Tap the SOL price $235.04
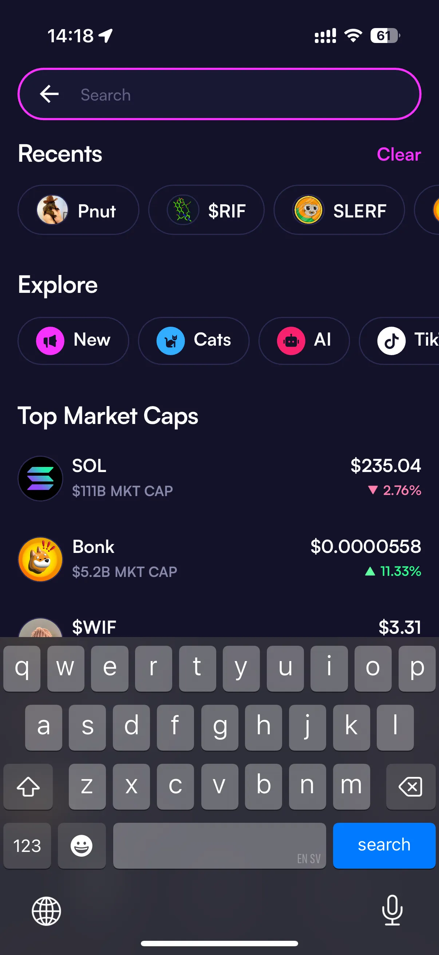The height and width of the screenshot is (955, 439). 385,465
